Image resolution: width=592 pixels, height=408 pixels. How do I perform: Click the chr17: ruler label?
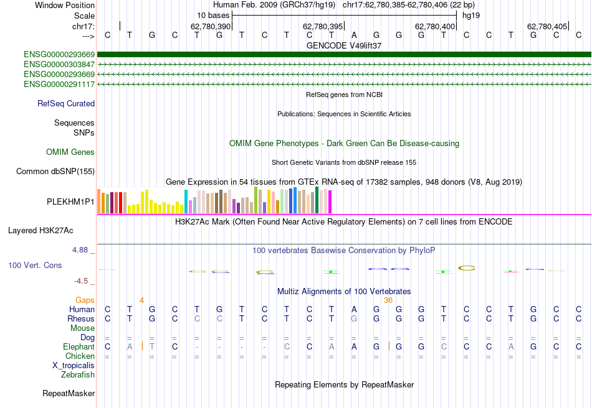coord(84,26)
